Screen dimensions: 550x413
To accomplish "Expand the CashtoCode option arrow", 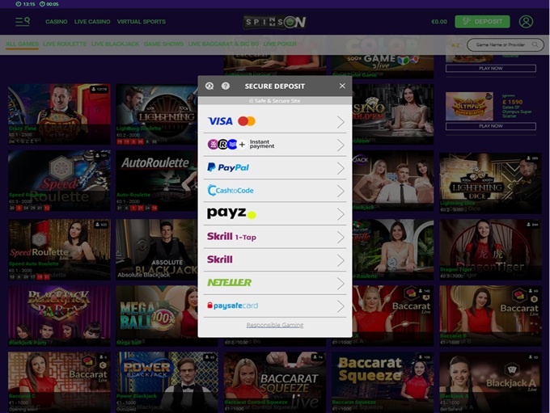I will 341,192.
